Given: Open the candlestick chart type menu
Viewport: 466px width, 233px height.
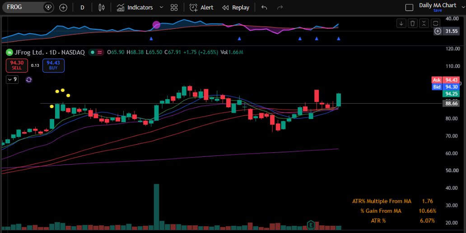Looking at the screenshot, I should pyautogui.click(x=101, y=7).
